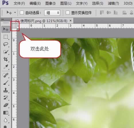
Task: Select the Gradient tool
Action: click(6, 113)
